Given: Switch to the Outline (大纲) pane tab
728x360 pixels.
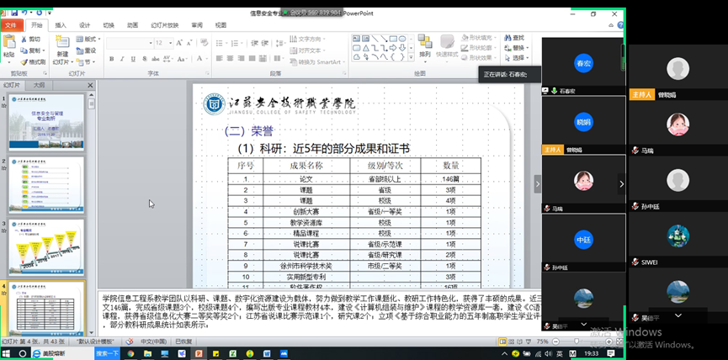Looking at the screenshot, I should click(x=40, y=85).
